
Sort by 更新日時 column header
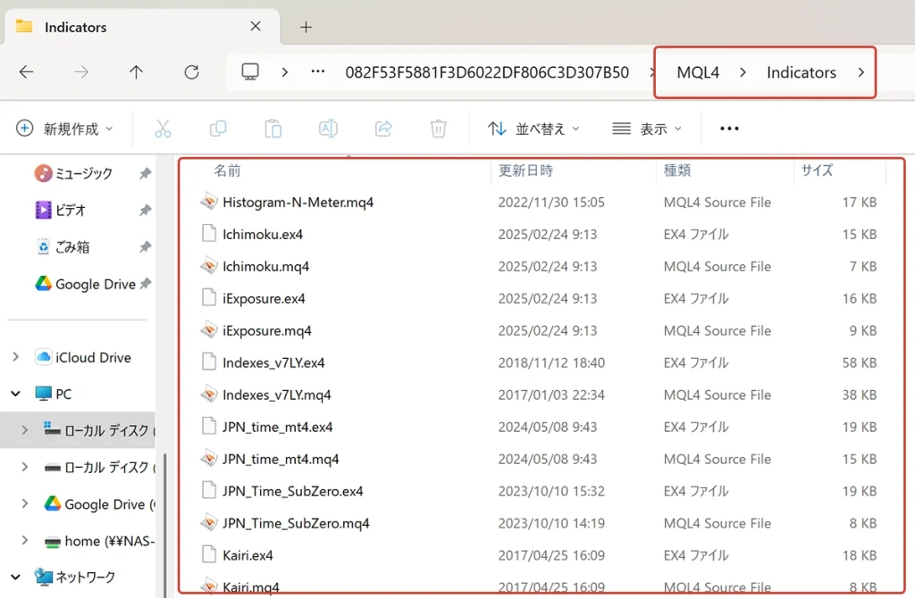click(525, 170)
